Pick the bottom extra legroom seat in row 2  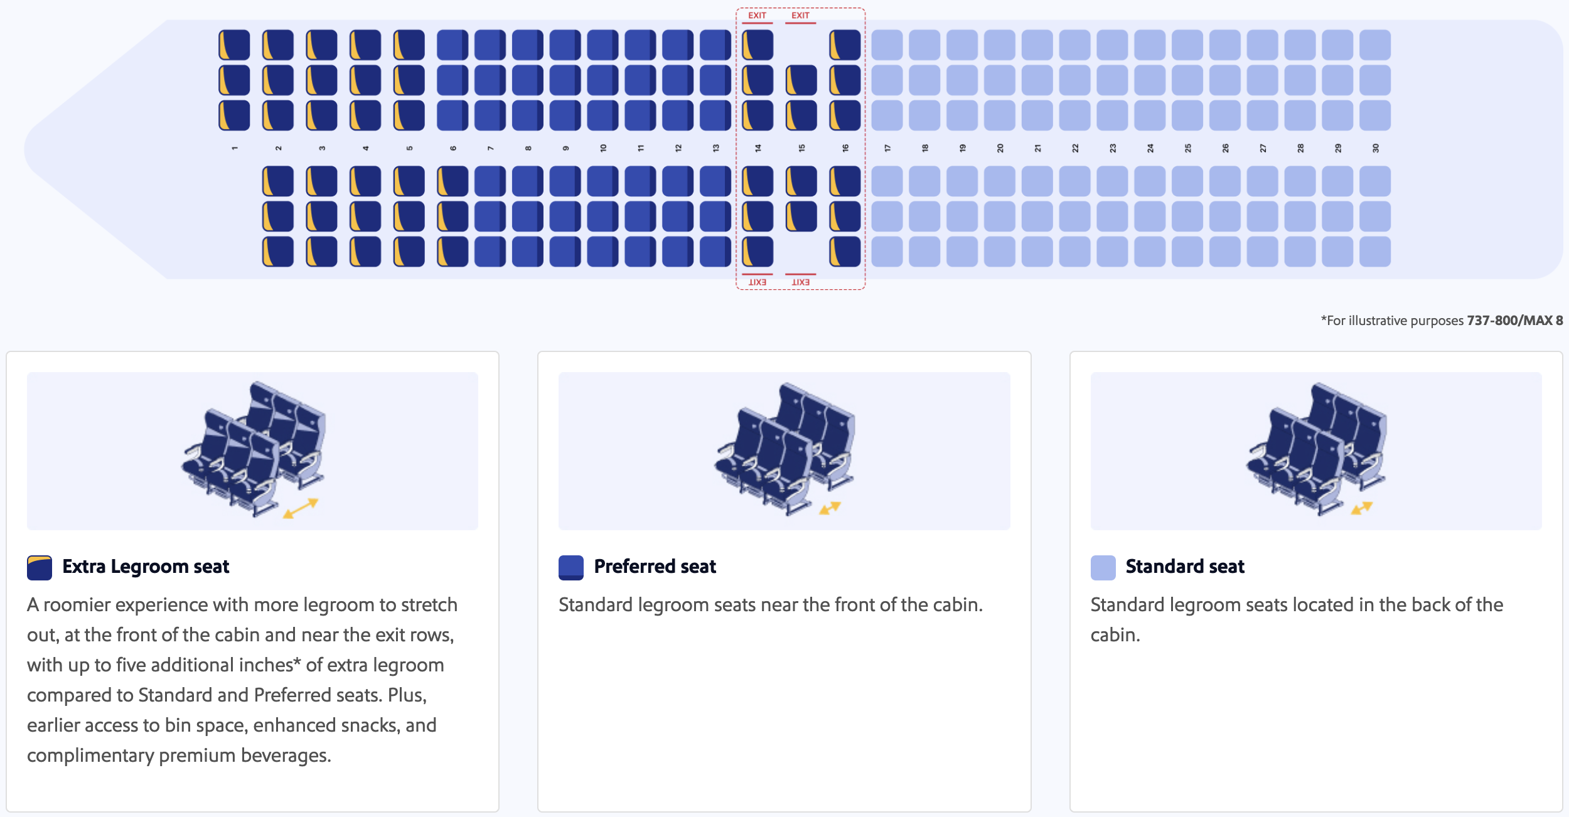click(278, 252)
